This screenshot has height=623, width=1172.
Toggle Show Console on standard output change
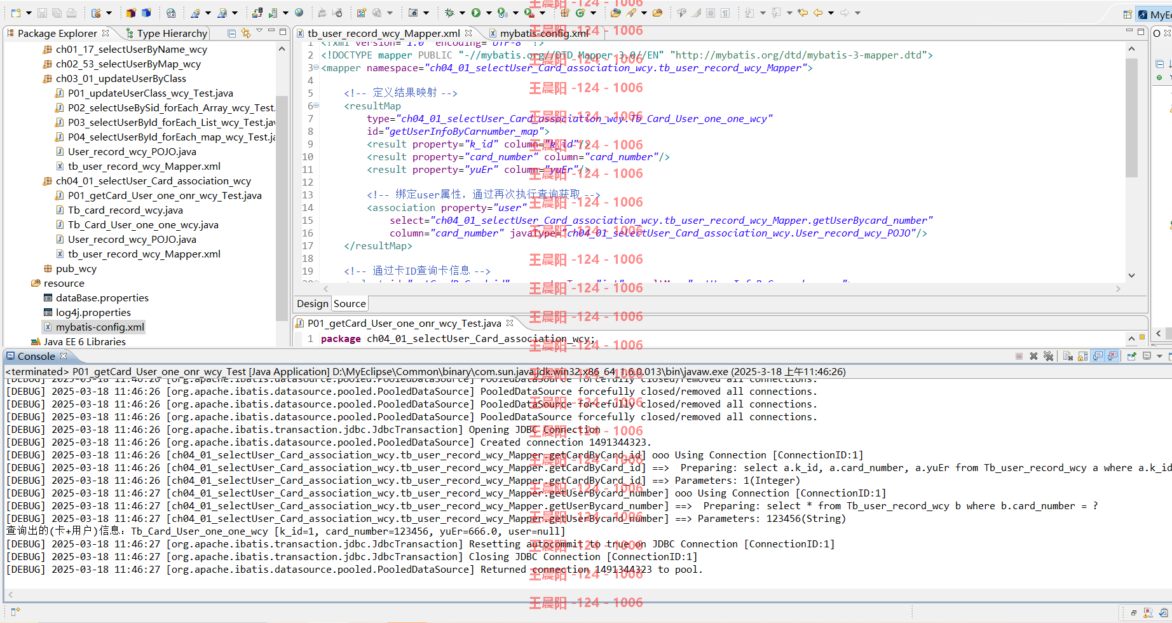point(1098,356)
